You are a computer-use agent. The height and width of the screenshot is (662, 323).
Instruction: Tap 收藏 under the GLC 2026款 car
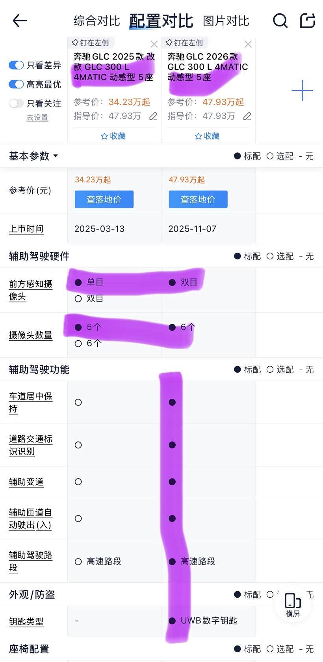coord(207,136)
